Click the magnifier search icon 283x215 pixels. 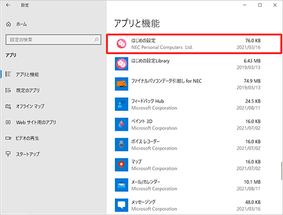(x=96, y=40)
